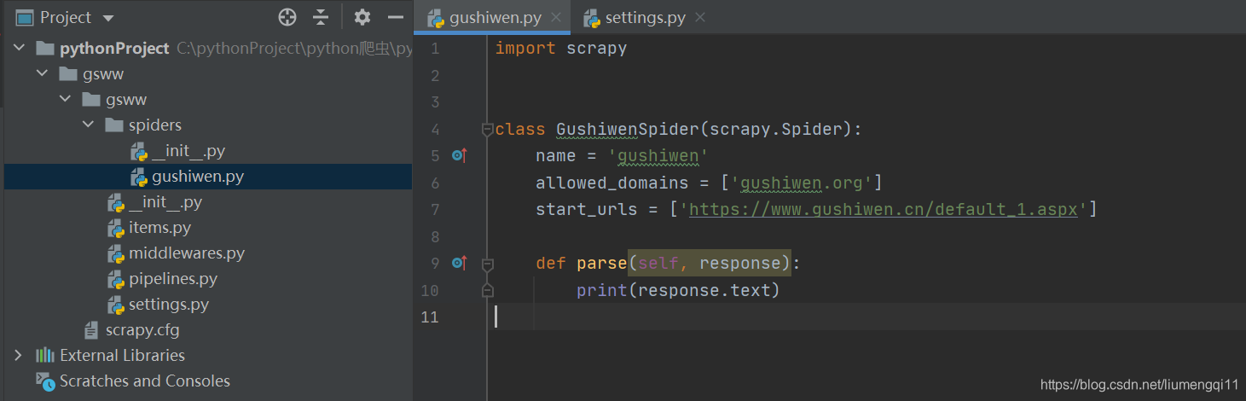Click the parse method name
This screenshot has height=401, width=1246.
tap(601, 264)
